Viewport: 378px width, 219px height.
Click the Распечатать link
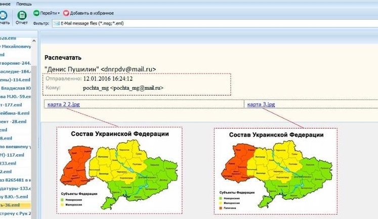tap(63, 58)
